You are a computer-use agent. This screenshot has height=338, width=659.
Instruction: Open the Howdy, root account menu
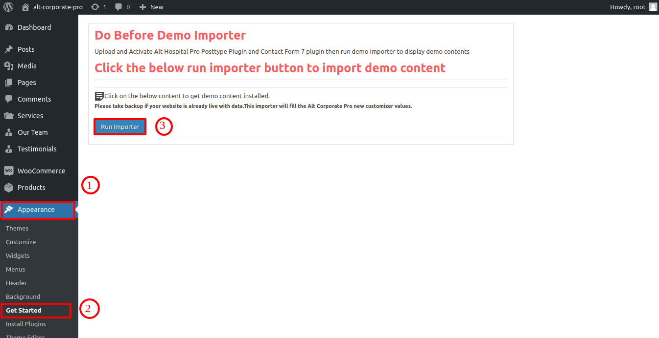click(628, 7)
